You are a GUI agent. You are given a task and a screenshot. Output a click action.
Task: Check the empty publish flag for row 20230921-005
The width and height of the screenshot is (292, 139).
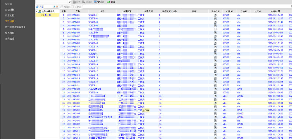click(x=215, y=29)
